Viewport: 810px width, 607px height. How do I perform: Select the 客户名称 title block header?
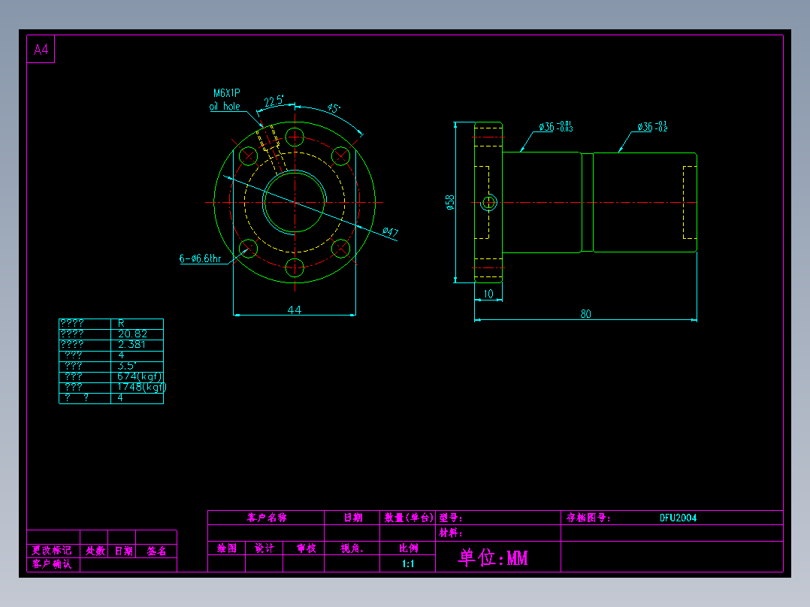[x=267, y=518]
